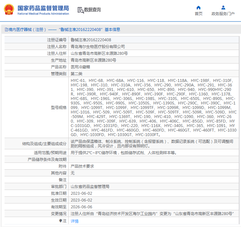
Task: Open the data query search icon
Action: click(81, 10)
